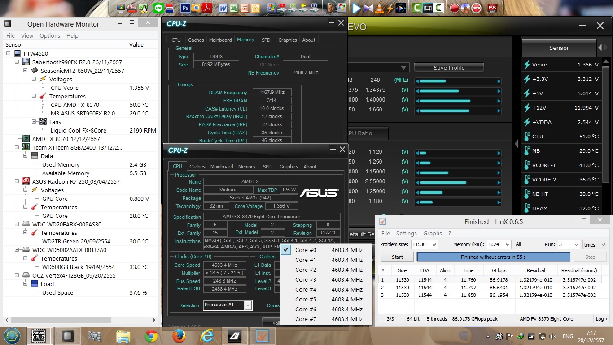Screen dimensions: 613x345
Task: Launch LINE from the top dock
Action: click(158, 8)
